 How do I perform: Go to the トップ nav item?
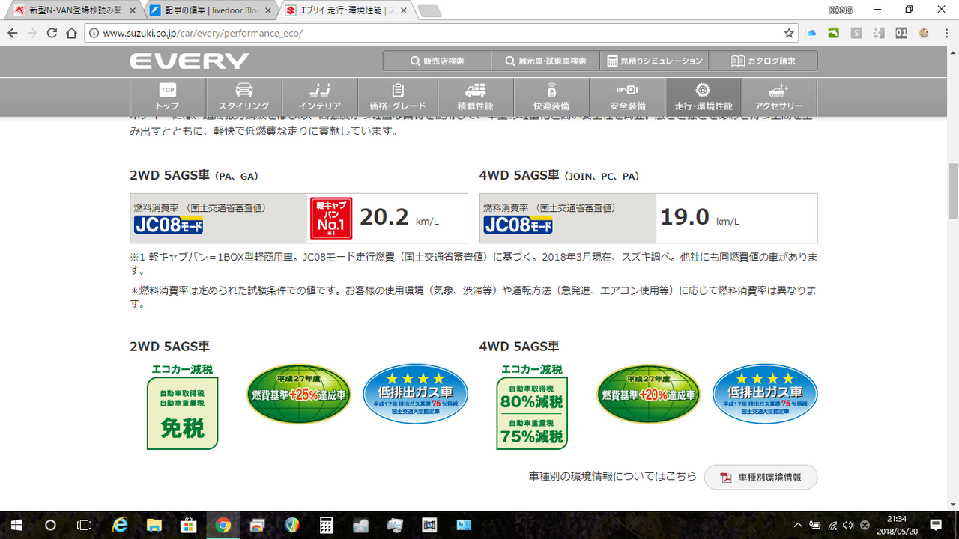168,97
